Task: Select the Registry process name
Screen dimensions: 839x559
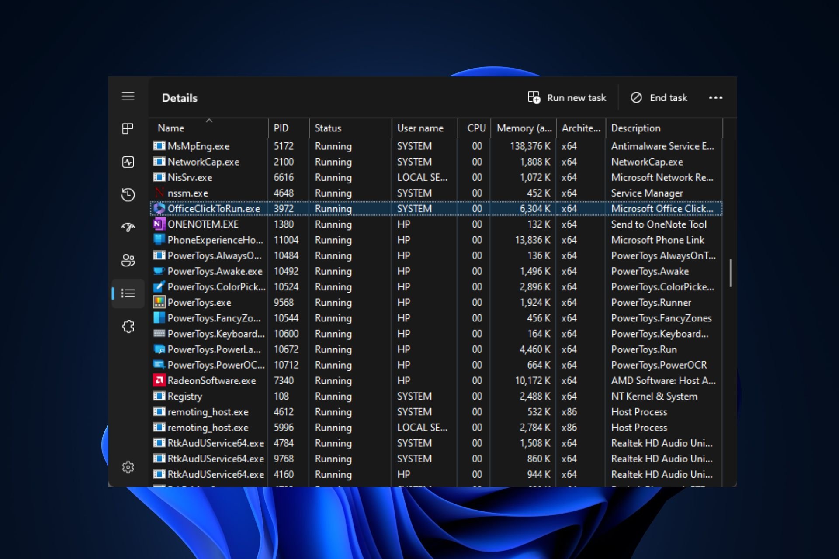Action: (x=185, y=397)
